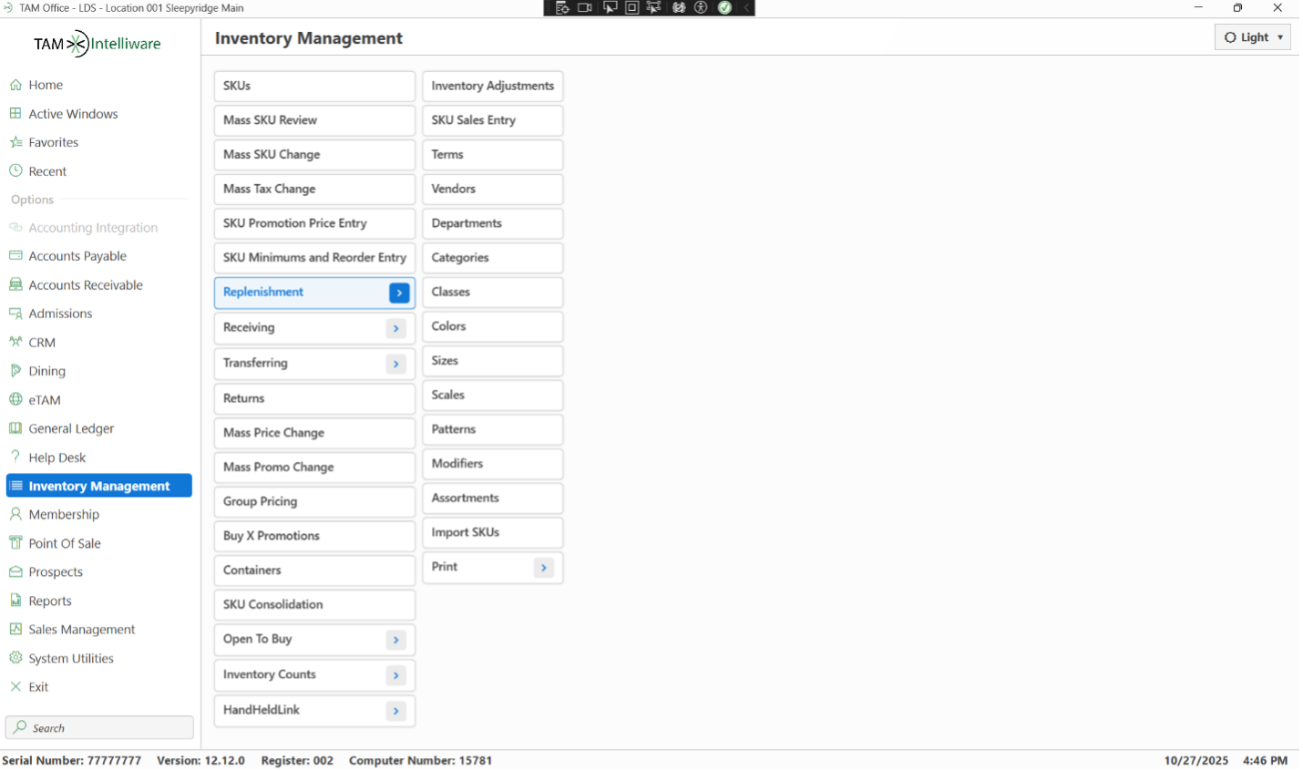Click the green checkmark icon in top toolbar
This screenshot has height=771, width=1303.
[x=724, y=8]
